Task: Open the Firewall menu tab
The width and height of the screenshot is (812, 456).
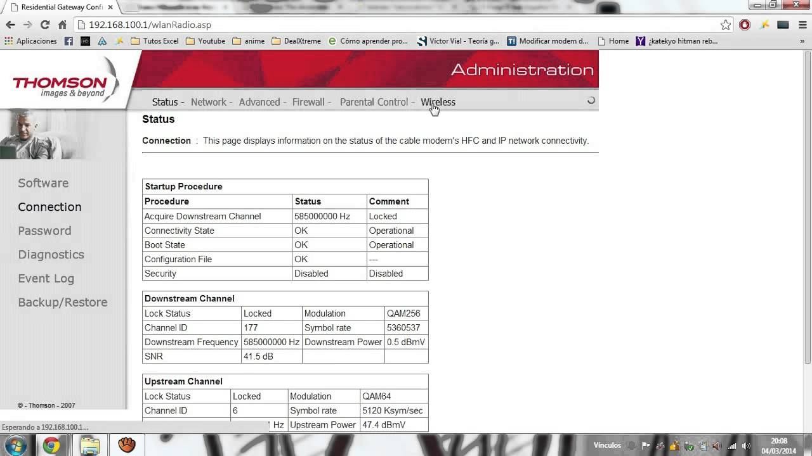Action: click(308, 102)
